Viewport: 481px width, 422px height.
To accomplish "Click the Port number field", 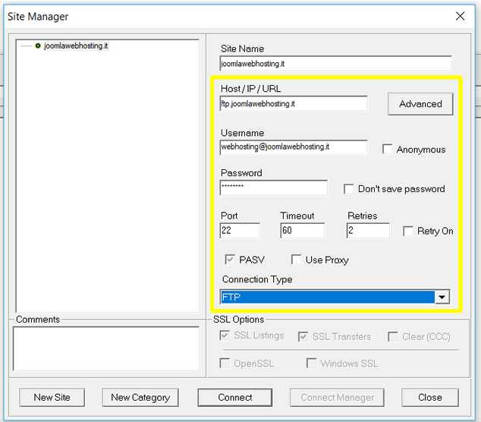I will pos(240,230).
